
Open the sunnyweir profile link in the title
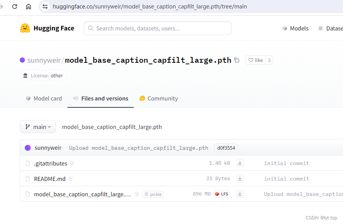coord(44,60)
